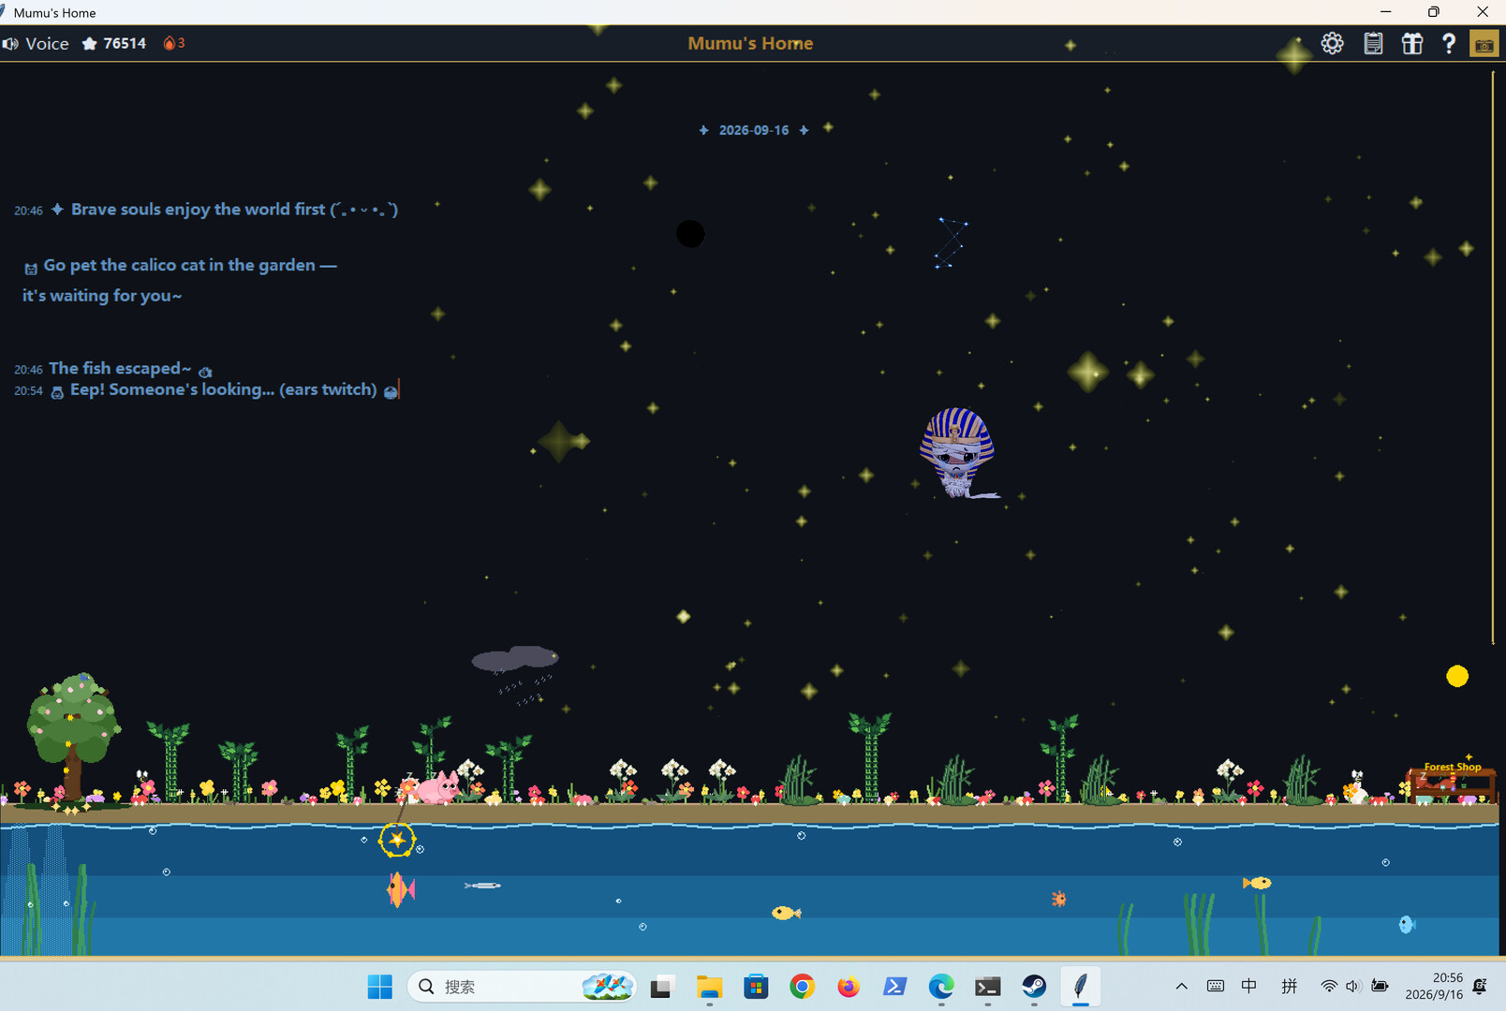Click the black circle in the sky
The width and height of the screenshot is (1506, 1011).
690,234
